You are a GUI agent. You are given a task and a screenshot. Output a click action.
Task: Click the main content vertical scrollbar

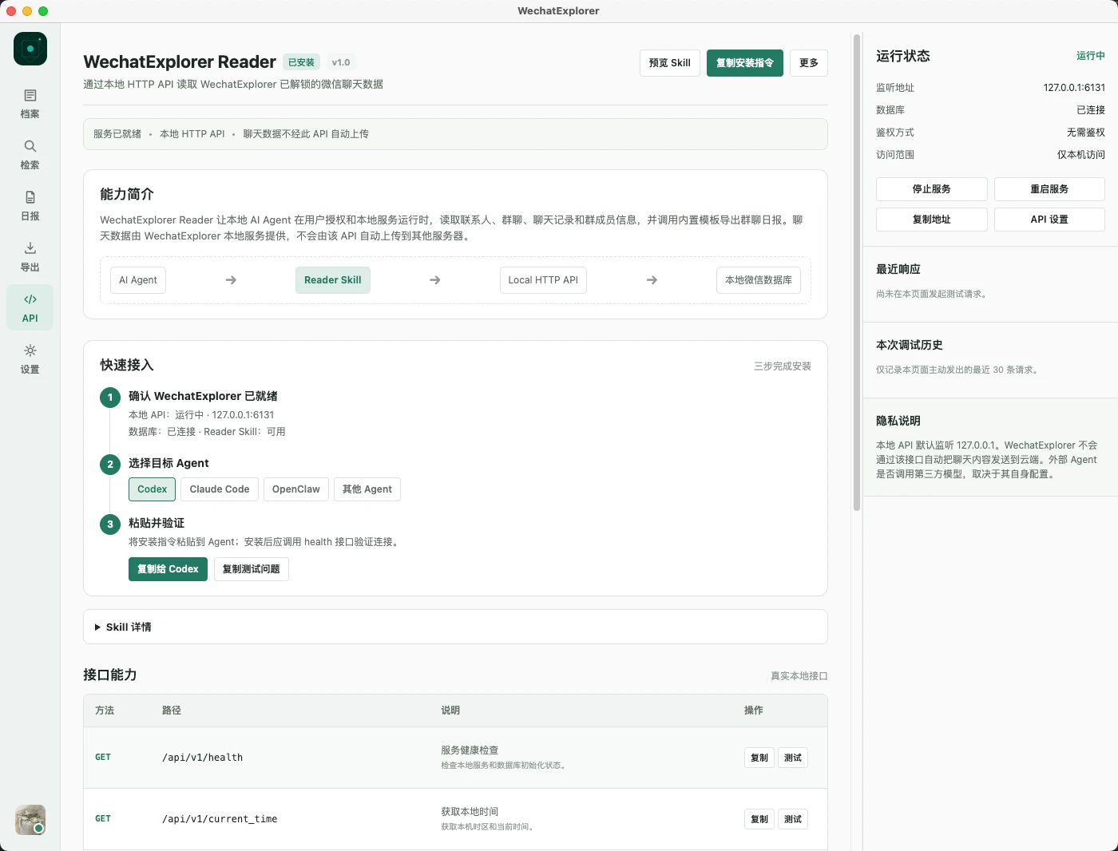857,271
